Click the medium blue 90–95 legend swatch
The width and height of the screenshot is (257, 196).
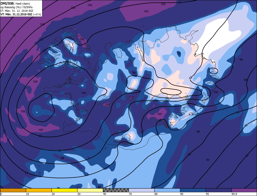pyautogui.click(x=193, y=190)
